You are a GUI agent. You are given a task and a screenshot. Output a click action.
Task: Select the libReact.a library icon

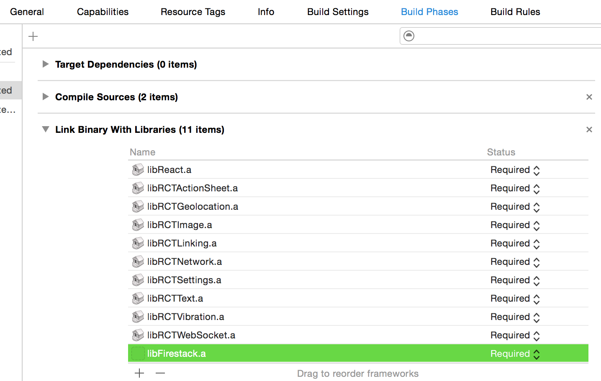[138, 170]
